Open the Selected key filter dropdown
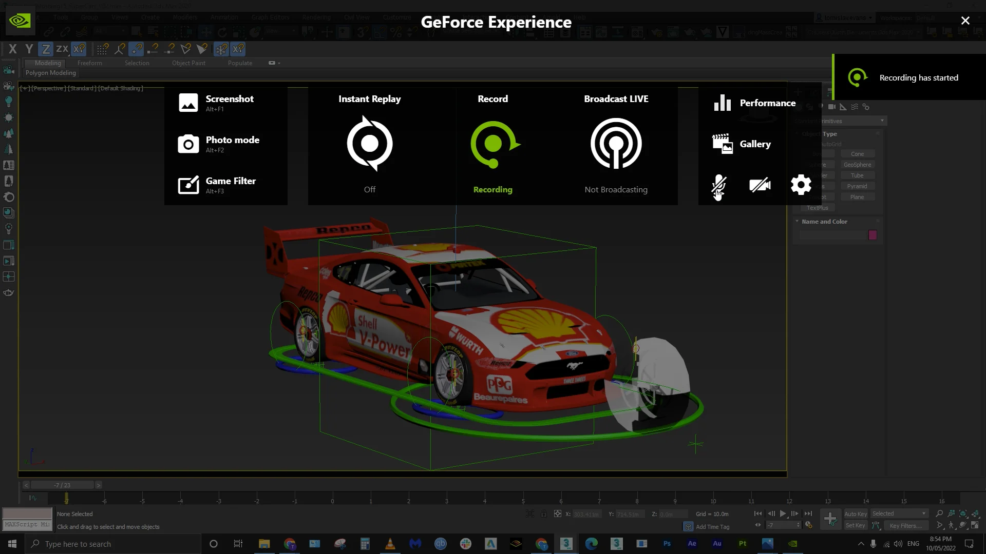 tap(899, 513)
